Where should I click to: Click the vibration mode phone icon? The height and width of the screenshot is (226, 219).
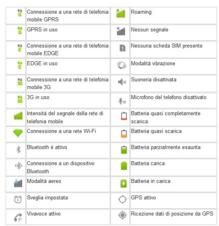[122, 65]
